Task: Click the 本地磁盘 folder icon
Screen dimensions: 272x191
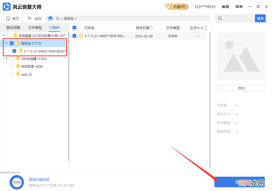Action: [15, 36]
